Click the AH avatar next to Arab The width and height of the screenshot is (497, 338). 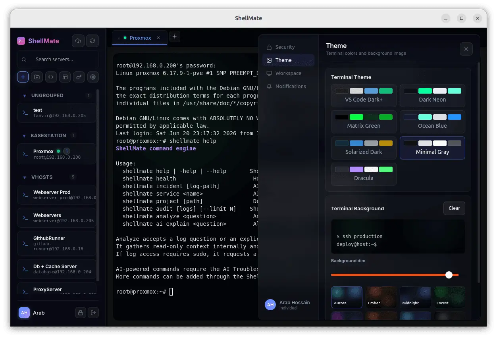24,313
